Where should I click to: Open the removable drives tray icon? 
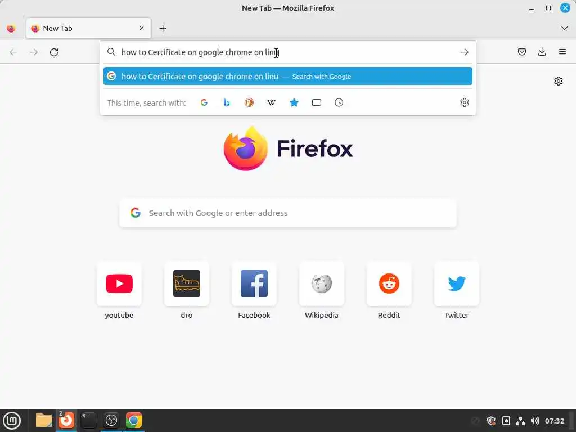tap(506, 421)
